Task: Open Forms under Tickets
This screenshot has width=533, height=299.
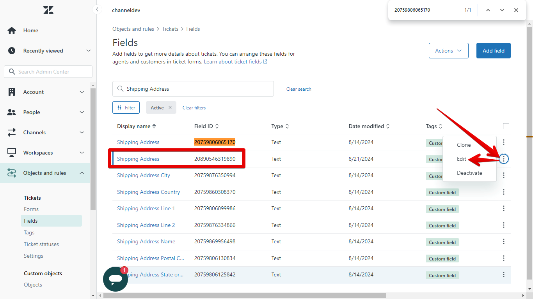Action: tap(31, 209)
